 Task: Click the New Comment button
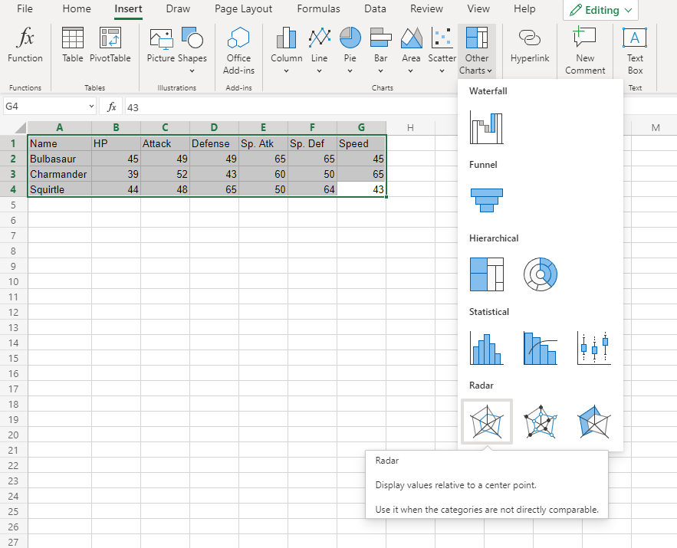click(585, 51)
